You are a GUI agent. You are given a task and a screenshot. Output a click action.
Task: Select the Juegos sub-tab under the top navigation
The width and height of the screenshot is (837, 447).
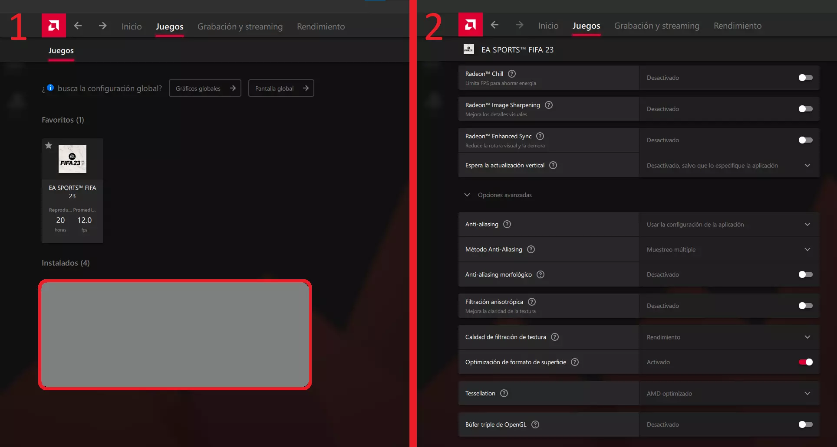[x=61, y=51]
